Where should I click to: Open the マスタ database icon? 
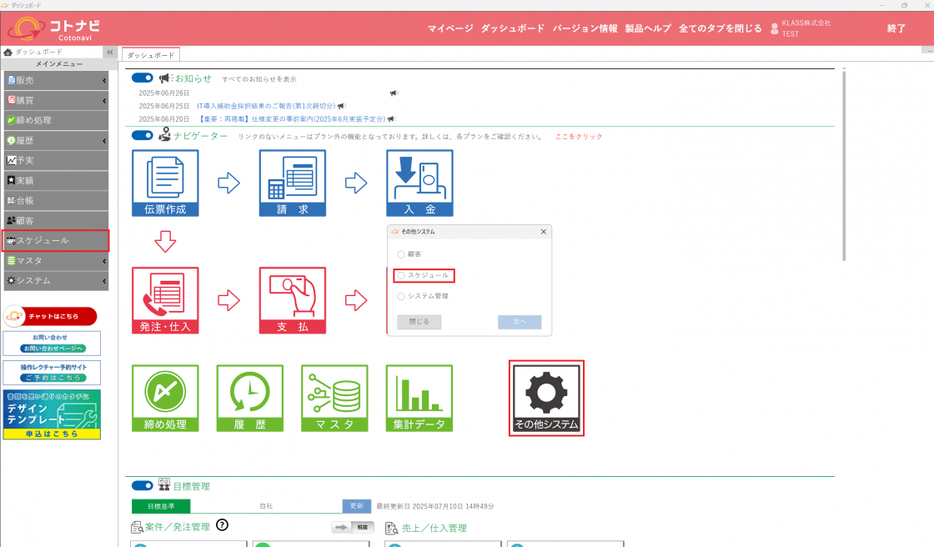334,398
